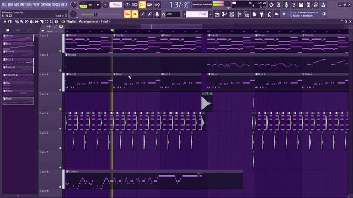Pause playback with the pause button
Viewport: 353px width, 198px height.
pos(90,5)
